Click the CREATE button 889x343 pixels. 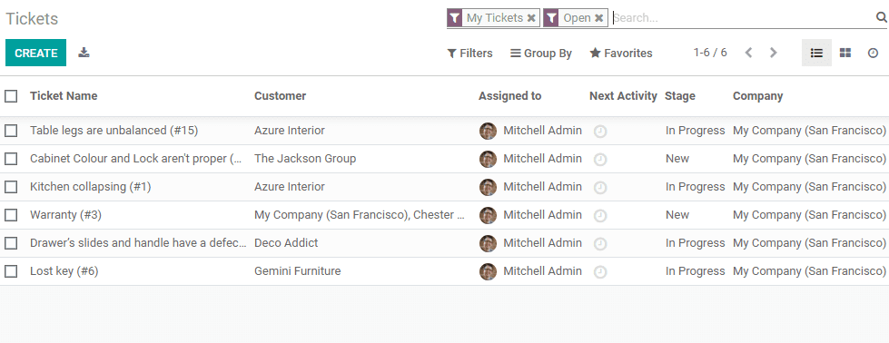35,53
